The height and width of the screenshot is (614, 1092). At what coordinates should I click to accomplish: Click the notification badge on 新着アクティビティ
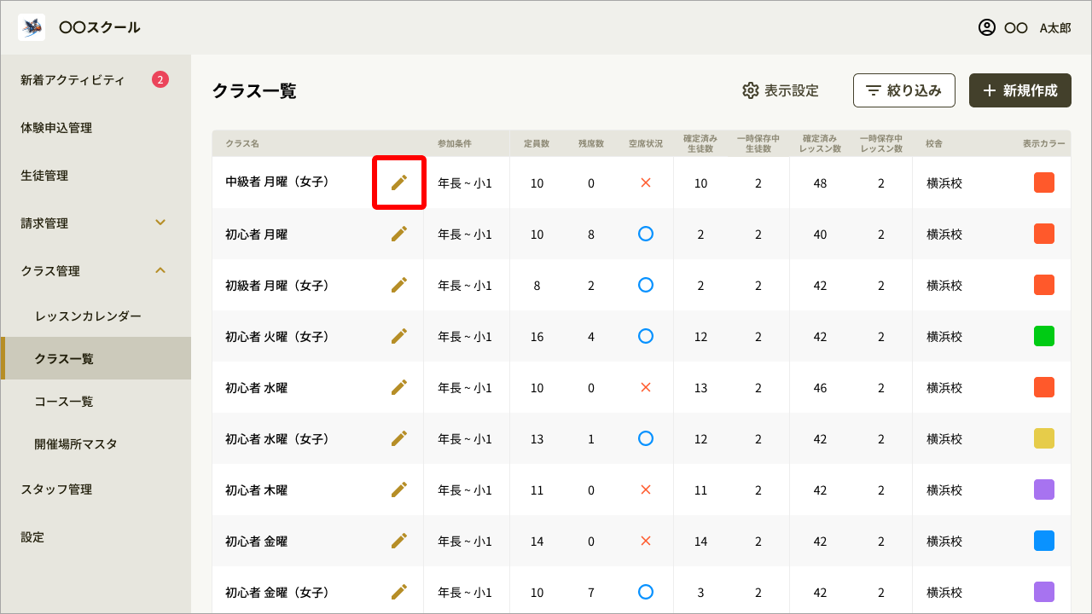click(x=160, y=80)
